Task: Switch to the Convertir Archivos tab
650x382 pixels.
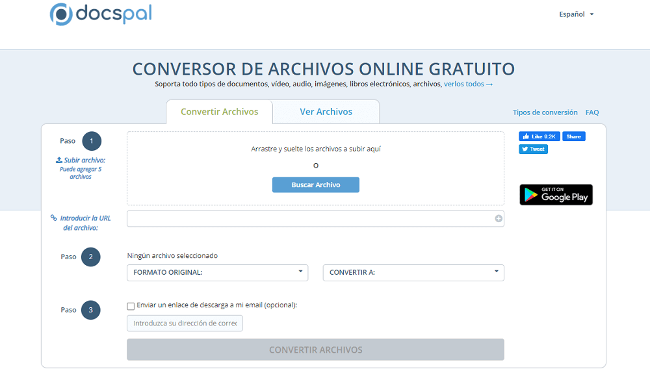Action: coord(219,112)
